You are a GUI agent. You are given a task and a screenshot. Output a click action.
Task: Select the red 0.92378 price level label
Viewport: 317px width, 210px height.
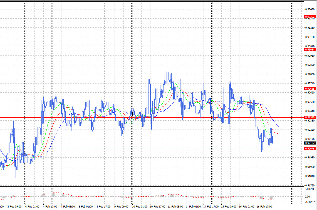click(x=310, y=117)
